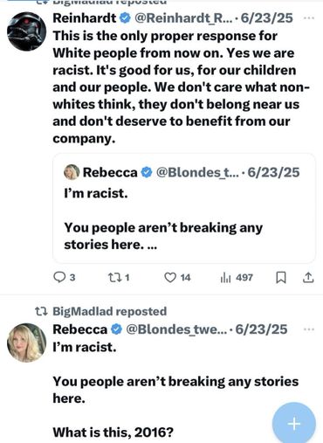Viewport: 323px width, 443px height.
Task: Tap the blue compose post button
Action: click(294, 424)
